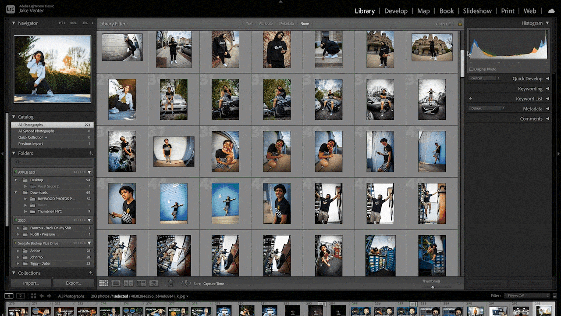Open Compare view (X|Y) icon
561x316 pixels.
[x=128, y=284]
